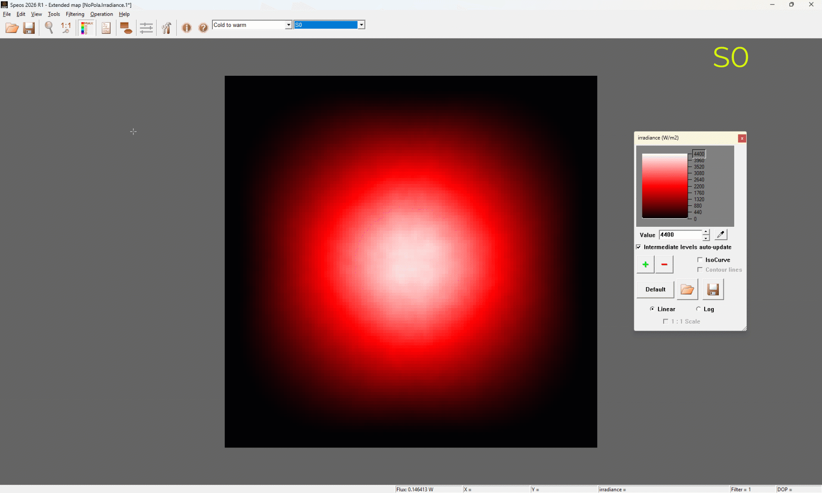Click the 0 level label on the scale
This screenshot has width=822, height=493.
pos(695,219)
